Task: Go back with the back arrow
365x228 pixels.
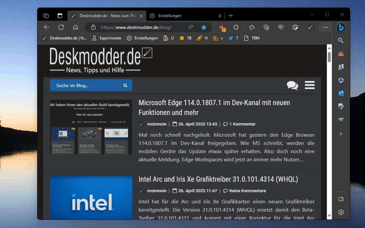Action: click(x=47, y=27)
